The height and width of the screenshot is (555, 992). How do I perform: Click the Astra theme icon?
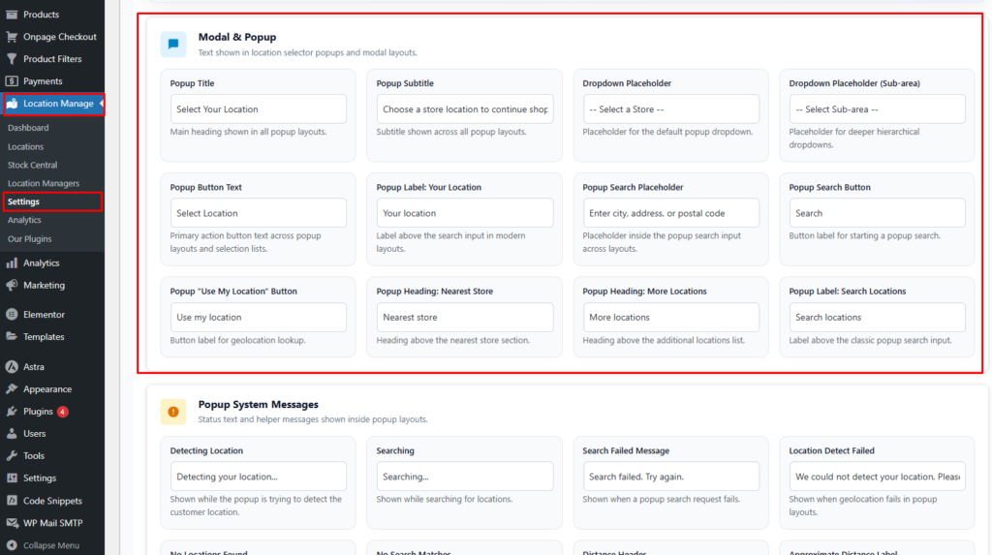12,367
